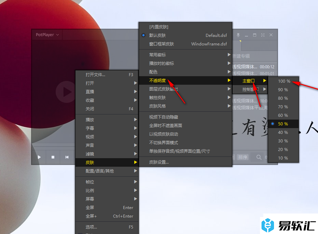Screen dimensions: 318x234
Task: Click the play button in PotPlayer controls
Action: 39,157
